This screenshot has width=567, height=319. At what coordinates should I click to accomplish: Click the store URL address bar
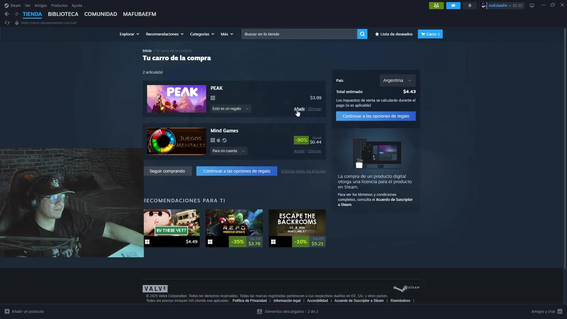point(49,23)
